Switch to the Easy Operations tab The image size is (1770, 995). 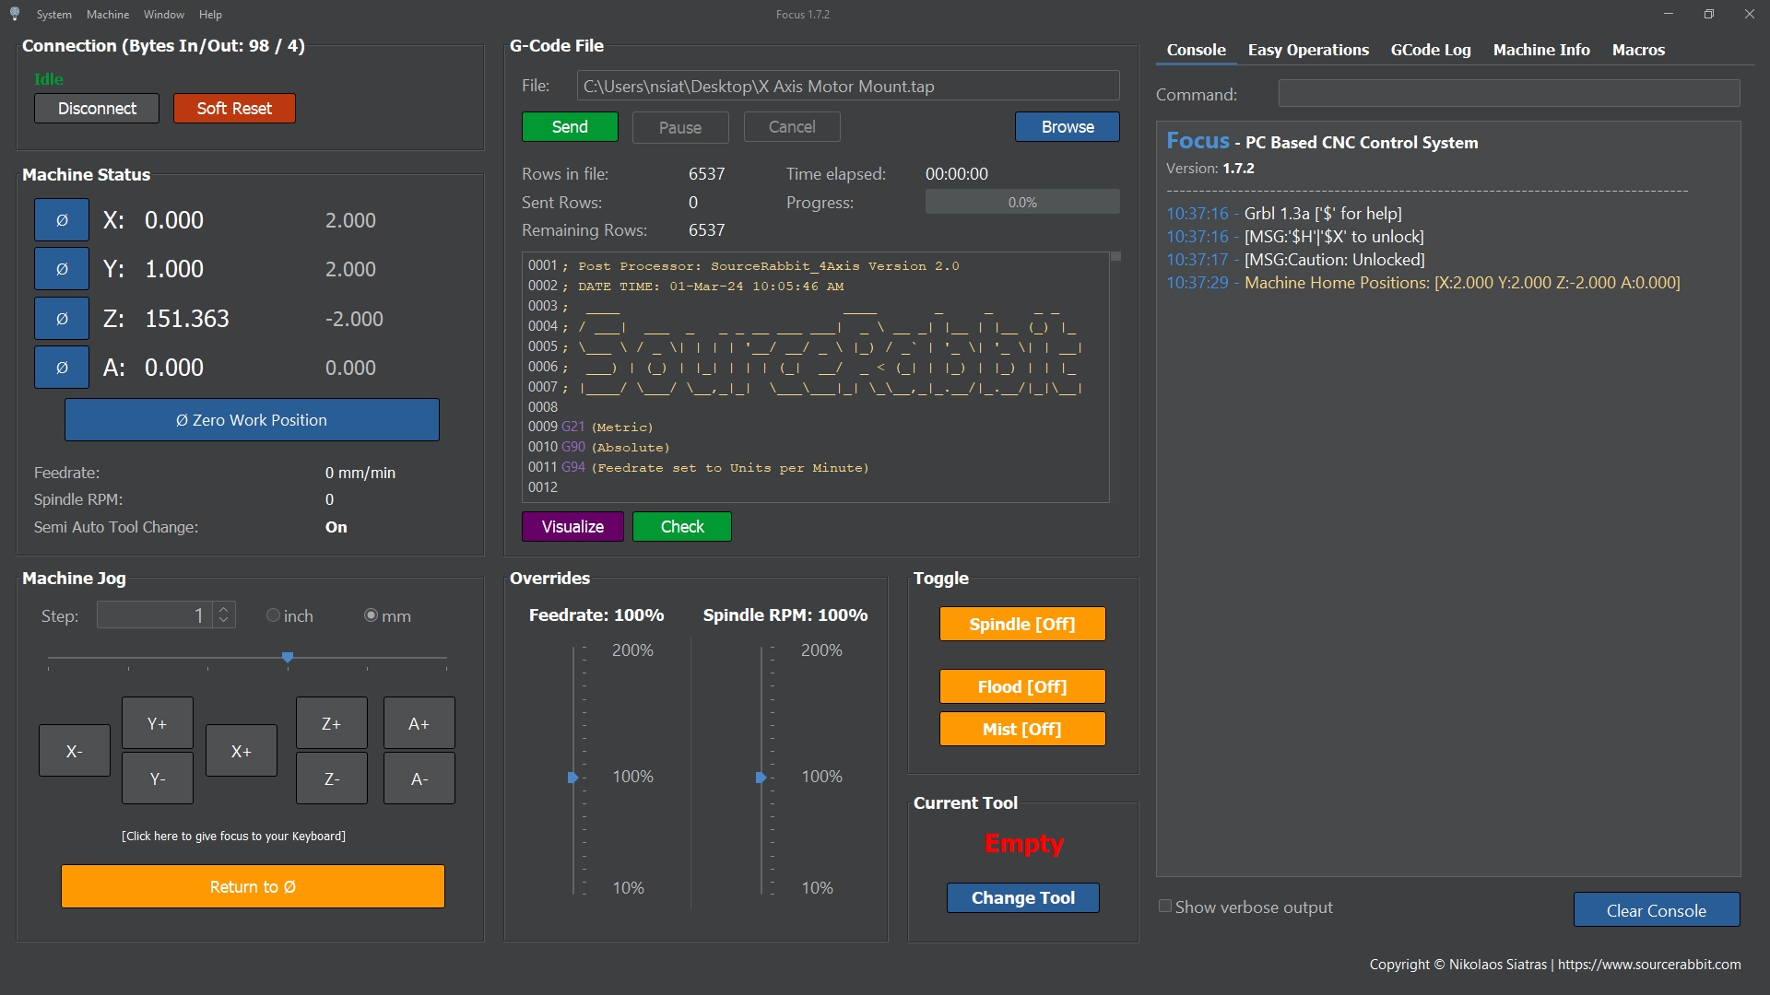click(1308, 50)
